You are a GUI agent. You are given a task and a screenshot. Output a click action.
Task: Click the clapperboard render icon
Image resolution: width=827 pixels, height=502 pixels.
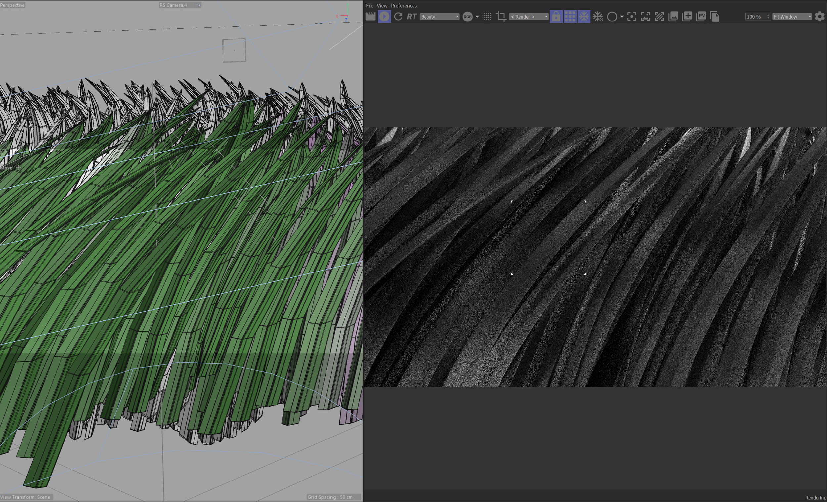click(370, 17)
